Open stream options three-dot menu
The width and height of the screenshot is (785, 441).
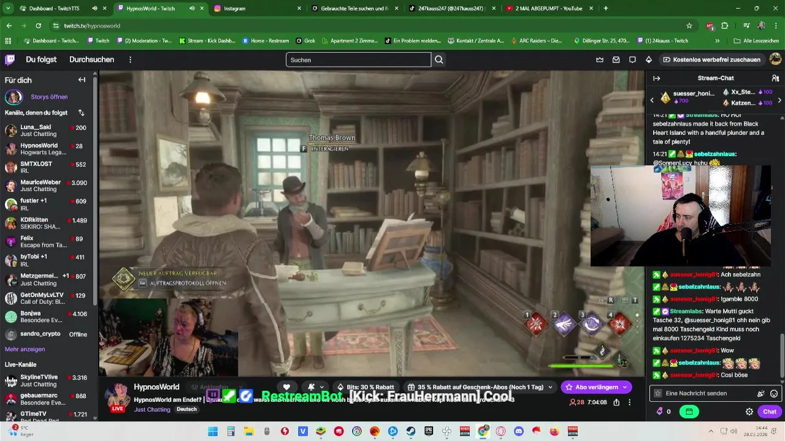click(630, 402)
